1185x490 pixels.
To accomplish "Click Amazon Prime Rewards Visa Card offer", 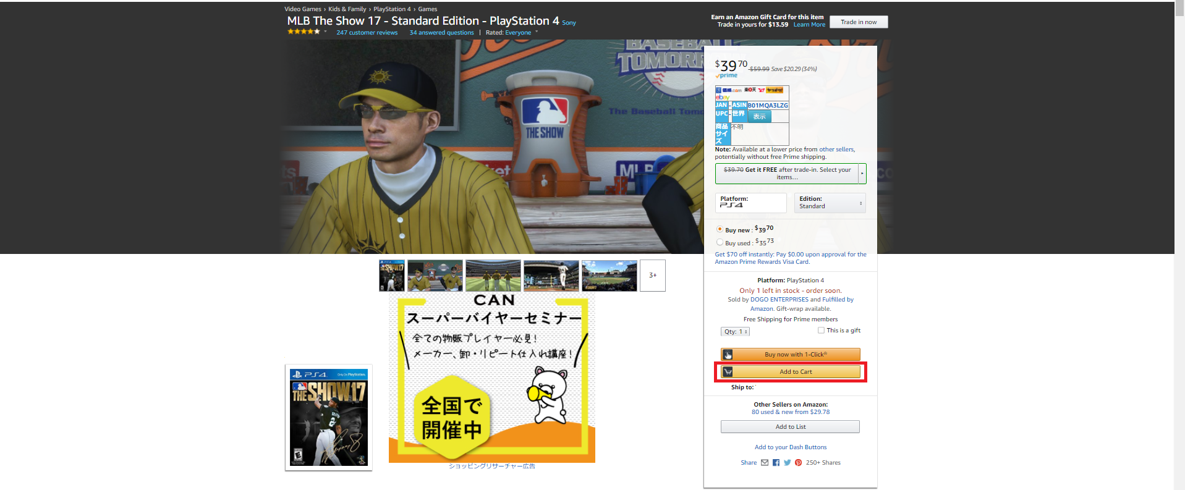I will [x=791, y=258].
